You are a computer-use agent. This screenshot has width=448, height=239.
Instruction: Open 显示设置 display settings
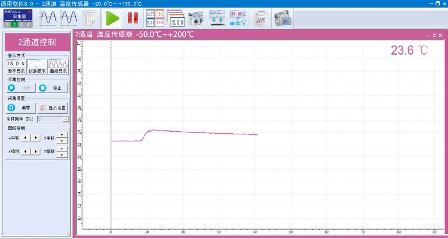52,108
